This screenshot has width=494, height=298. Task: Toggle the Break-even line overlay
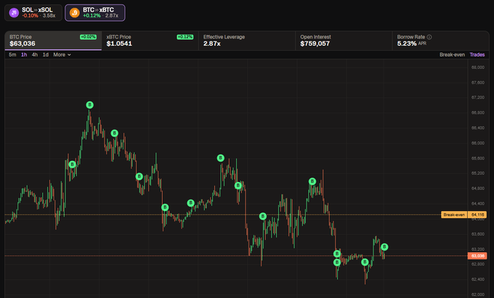(x=452, y=54)
